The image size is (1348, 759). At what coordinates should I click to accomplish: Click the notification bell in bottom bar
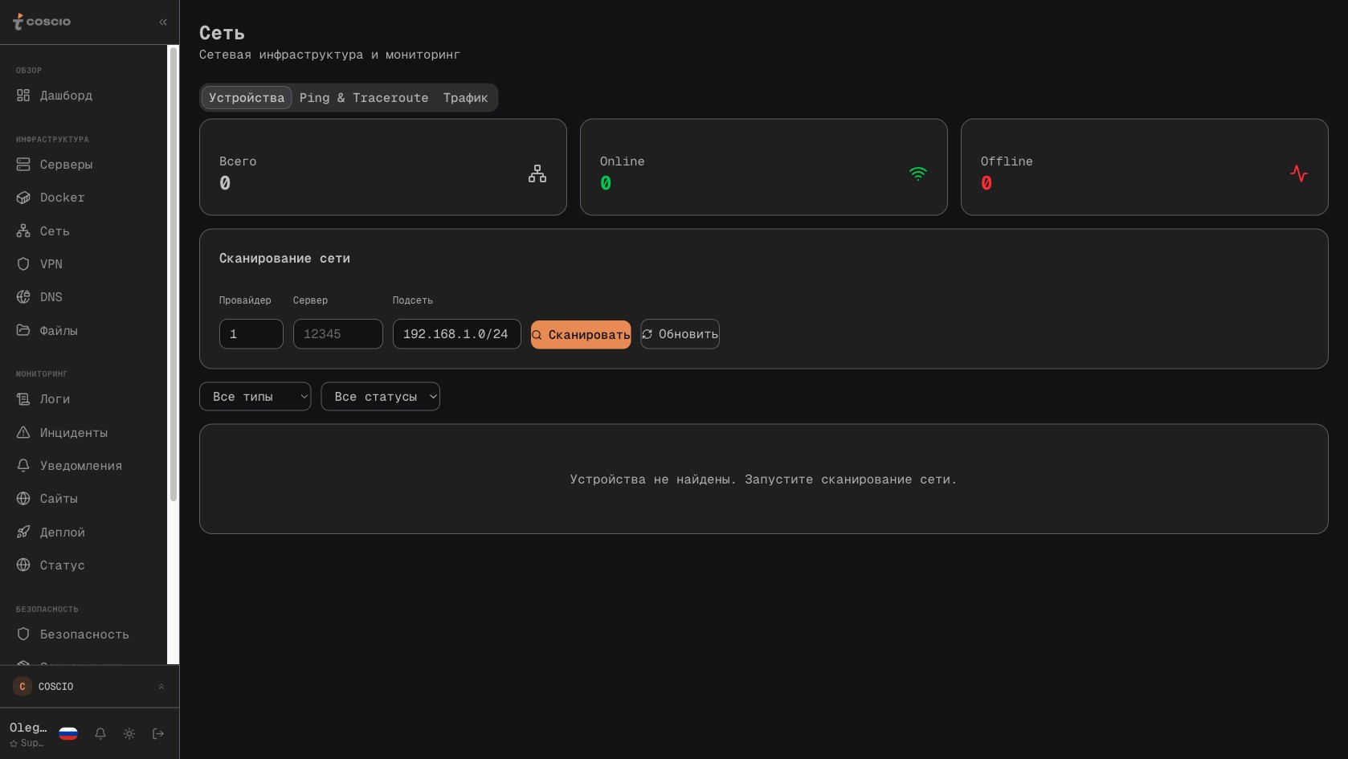100,733
